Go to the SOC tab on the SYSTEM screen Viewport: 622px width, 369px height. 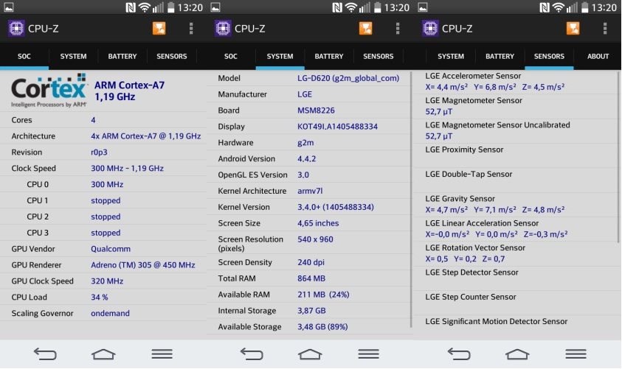pyautogui.click(x=231, y=57)
